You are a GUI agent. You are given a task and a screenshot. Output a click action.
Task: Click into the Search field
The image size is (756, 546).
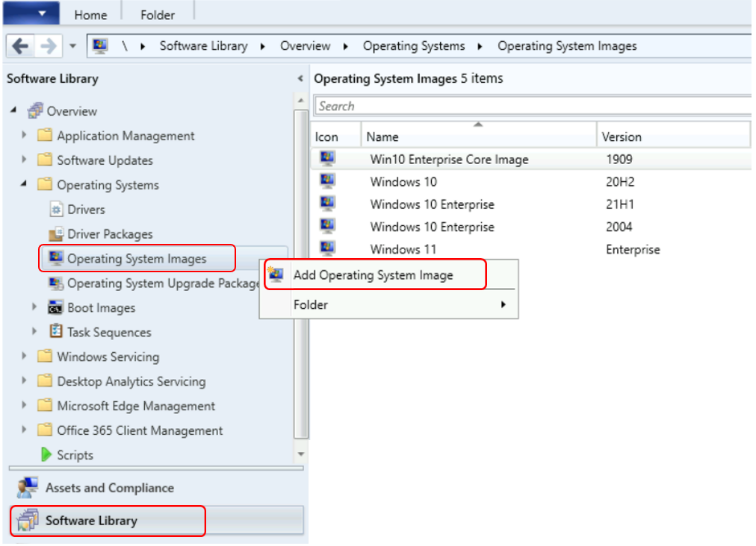[x=533, y=106]
